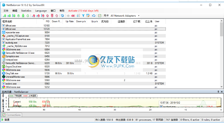Image resolution: width=224 pixels, height=123 pixels.
Task: Select SeriousBit.NetBalancer.UI.exe row
Action: point(84,53)
